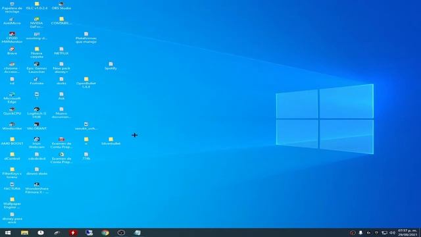Open the AMD BOOST folder
Image resolution: width=421 pixels, height=237 pixels.
coord(12,142)
